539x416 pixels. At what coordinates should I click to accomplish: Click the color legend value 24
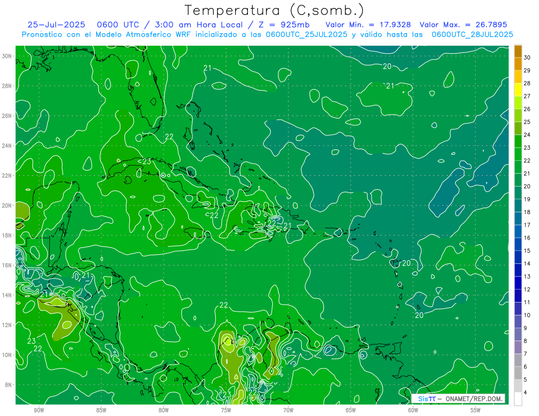[x=527, y=135]
